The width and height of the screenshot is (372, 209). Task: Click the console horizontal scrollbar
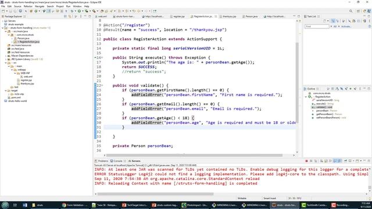[x=155, y=194]
